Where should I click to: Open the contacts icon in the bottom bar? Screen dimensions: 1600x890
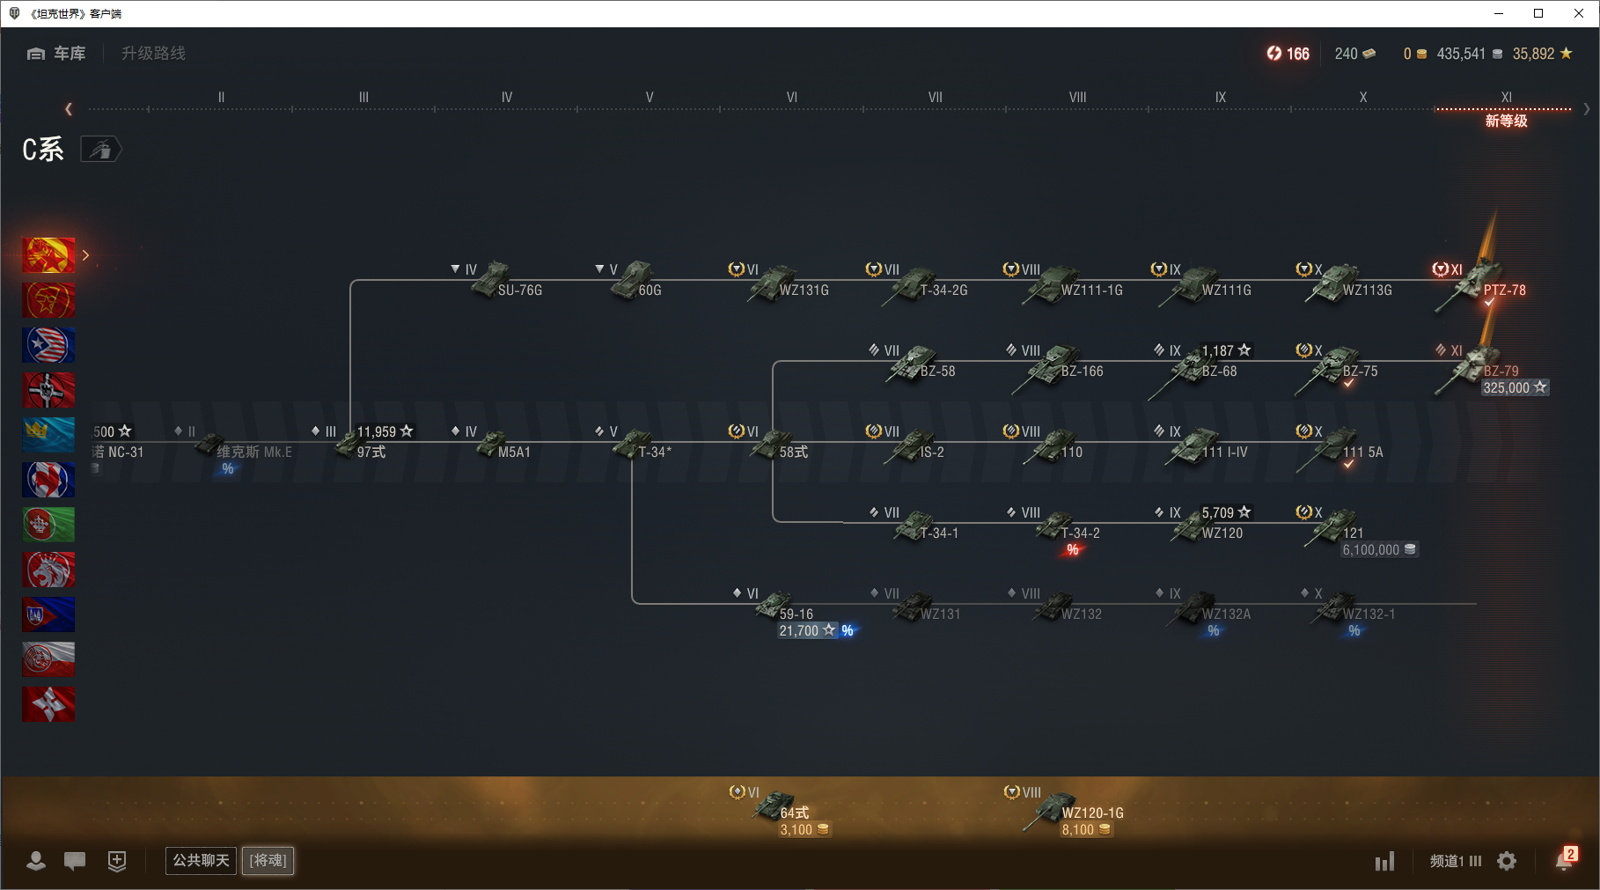pos(36,861)
